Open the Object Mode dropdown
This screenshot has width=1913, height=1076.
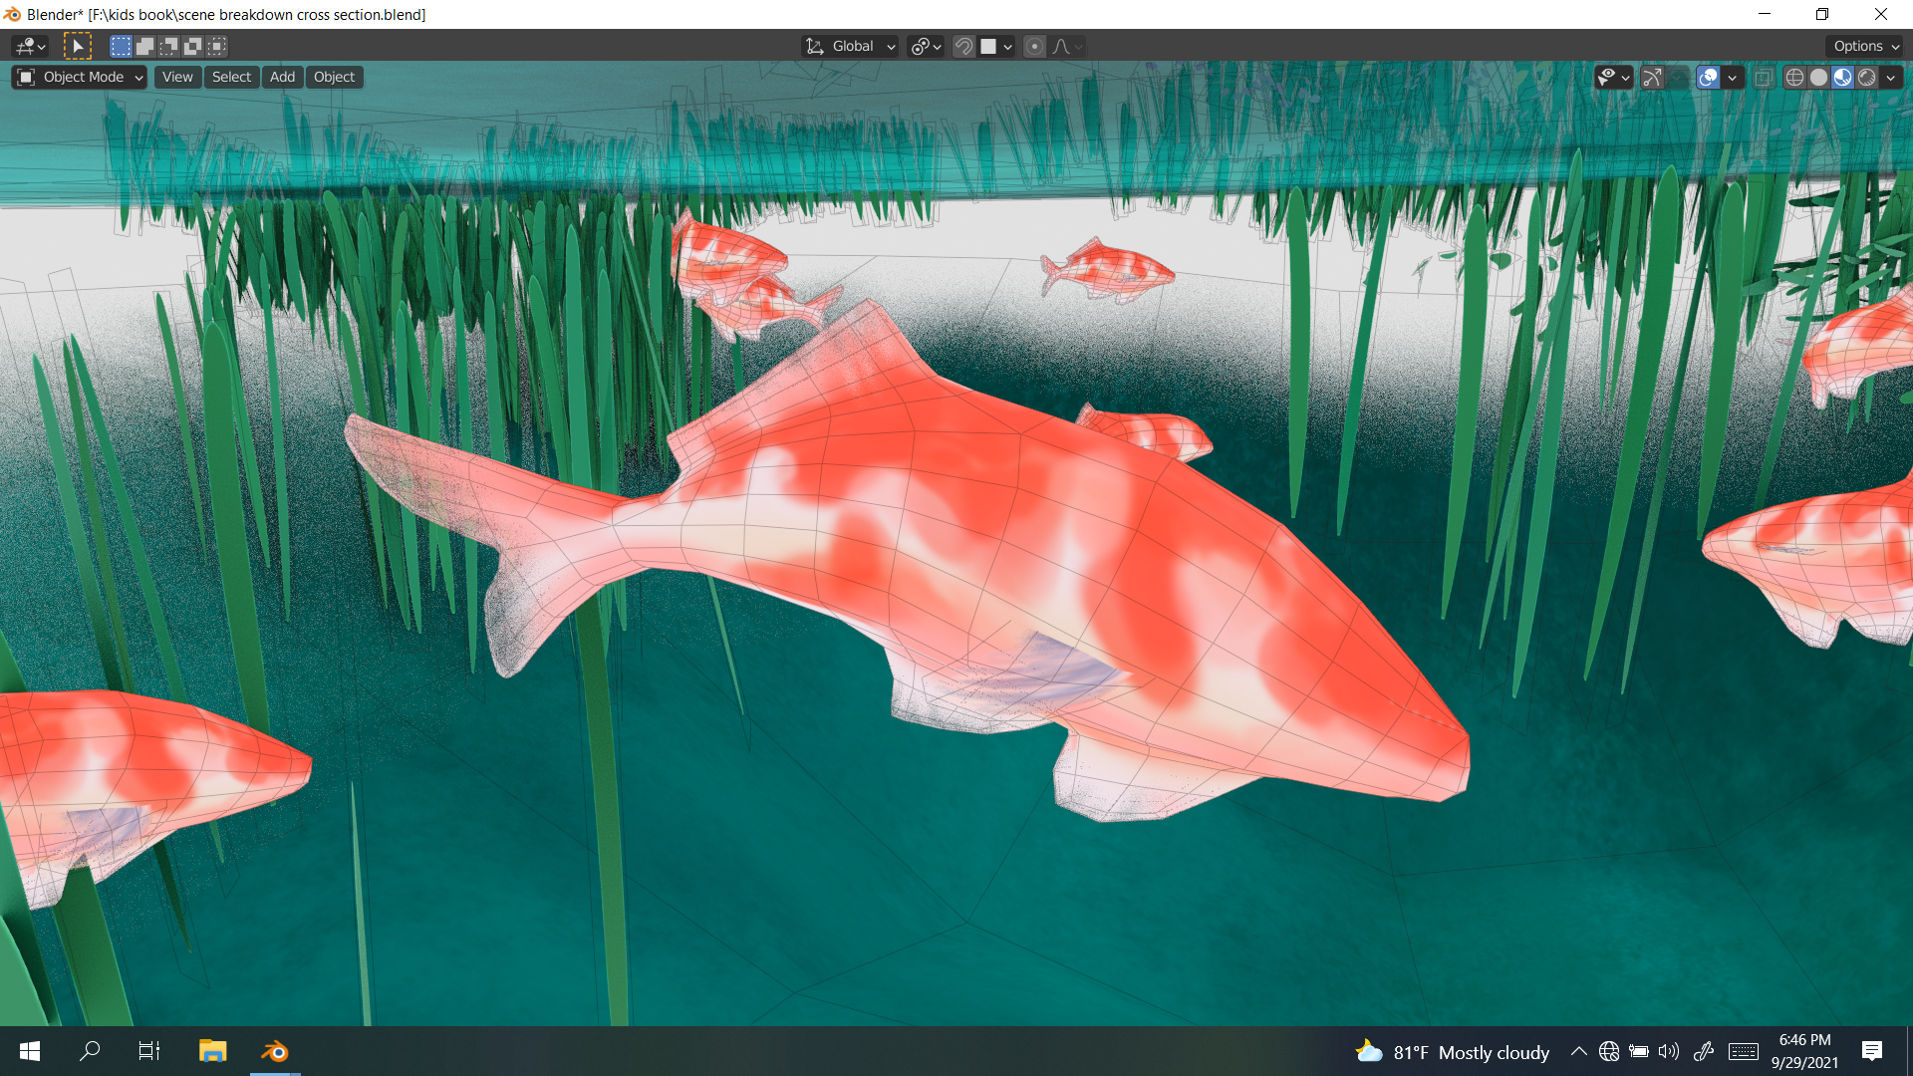click(x=78, y=77)
